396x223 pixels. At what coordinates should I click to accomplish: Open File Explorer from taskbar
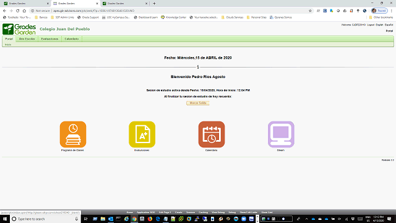coord(103,219)
